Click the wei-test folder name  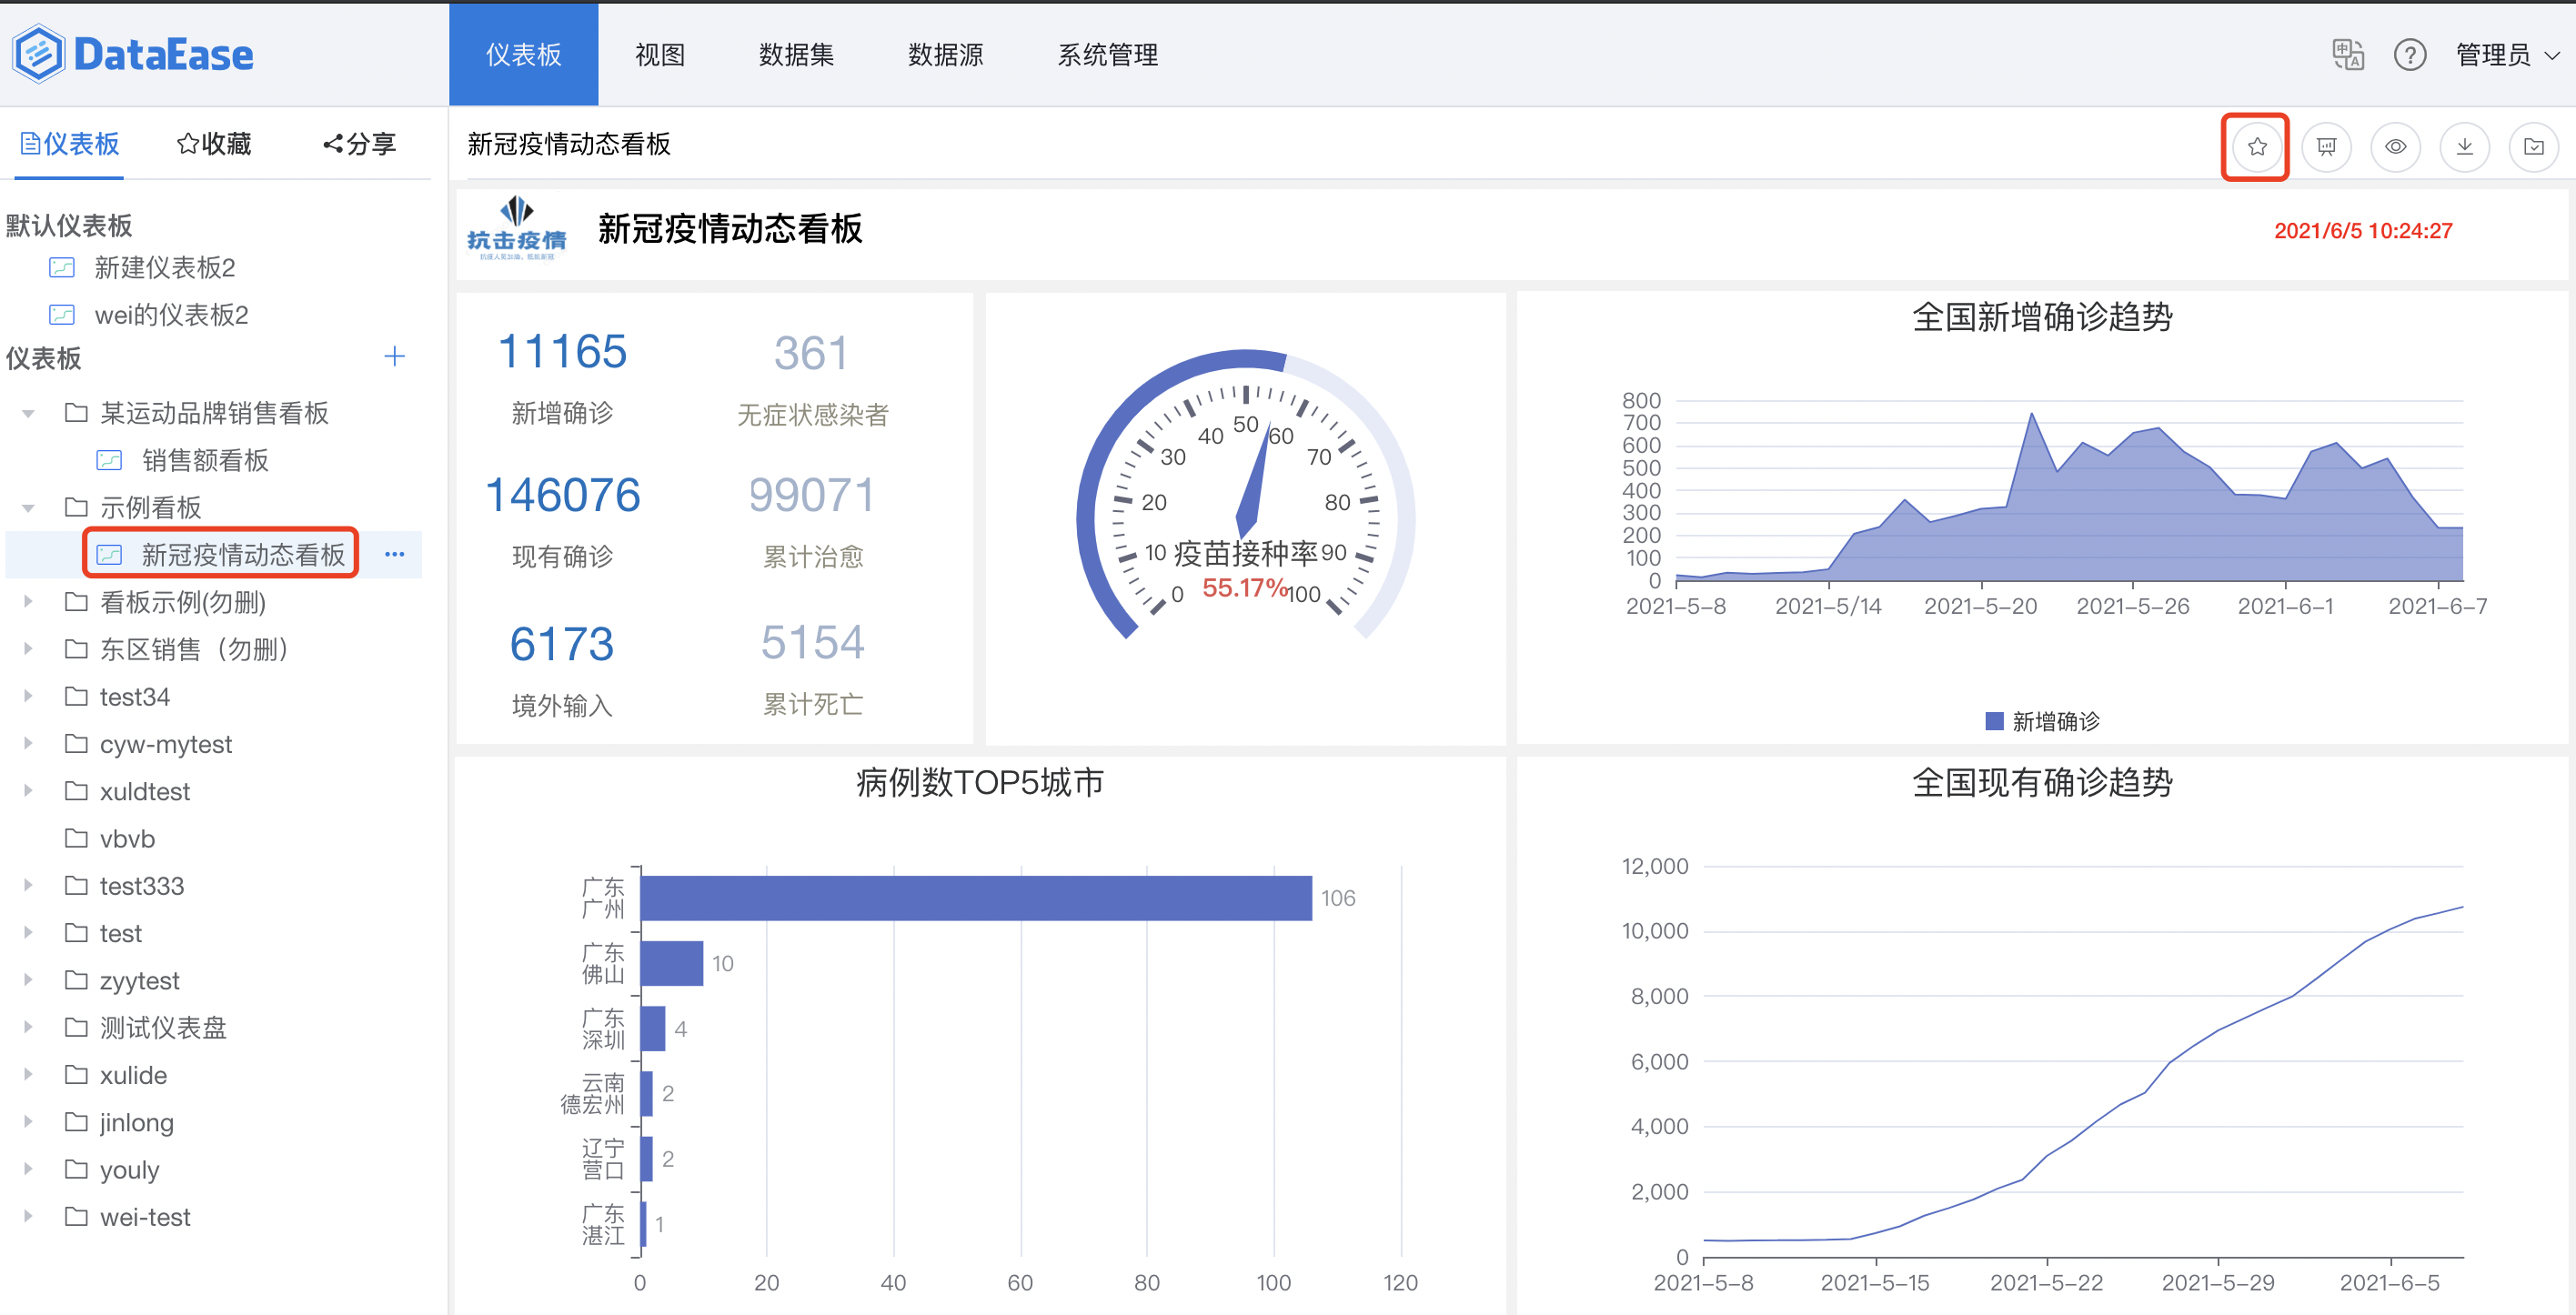coord(145,1217)
